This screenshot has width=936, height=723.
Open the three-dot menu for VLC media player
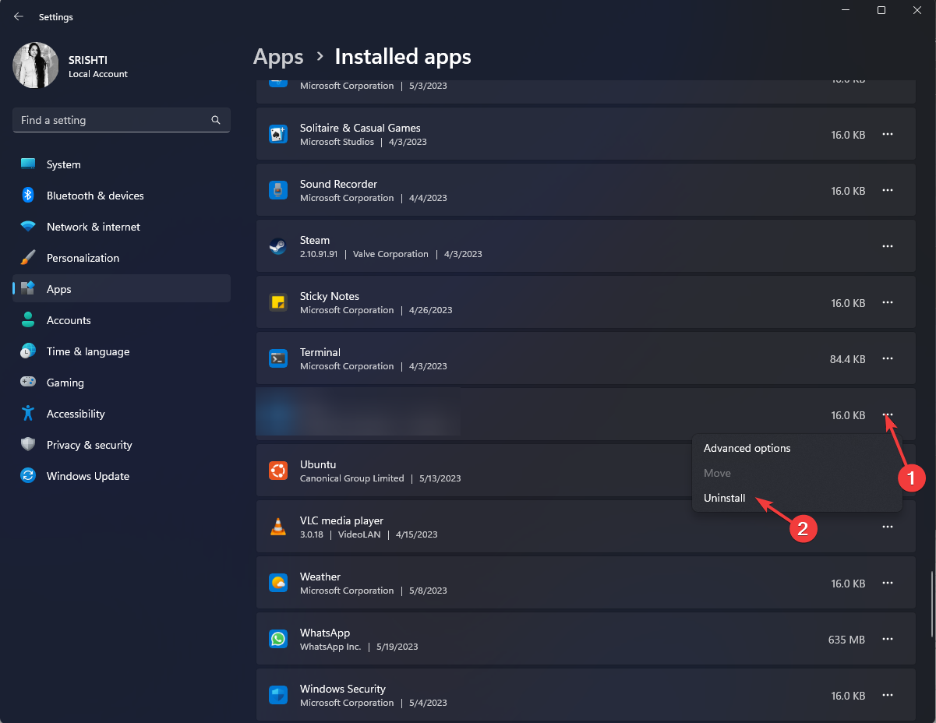pyautogui.click(x=888, y=527)
